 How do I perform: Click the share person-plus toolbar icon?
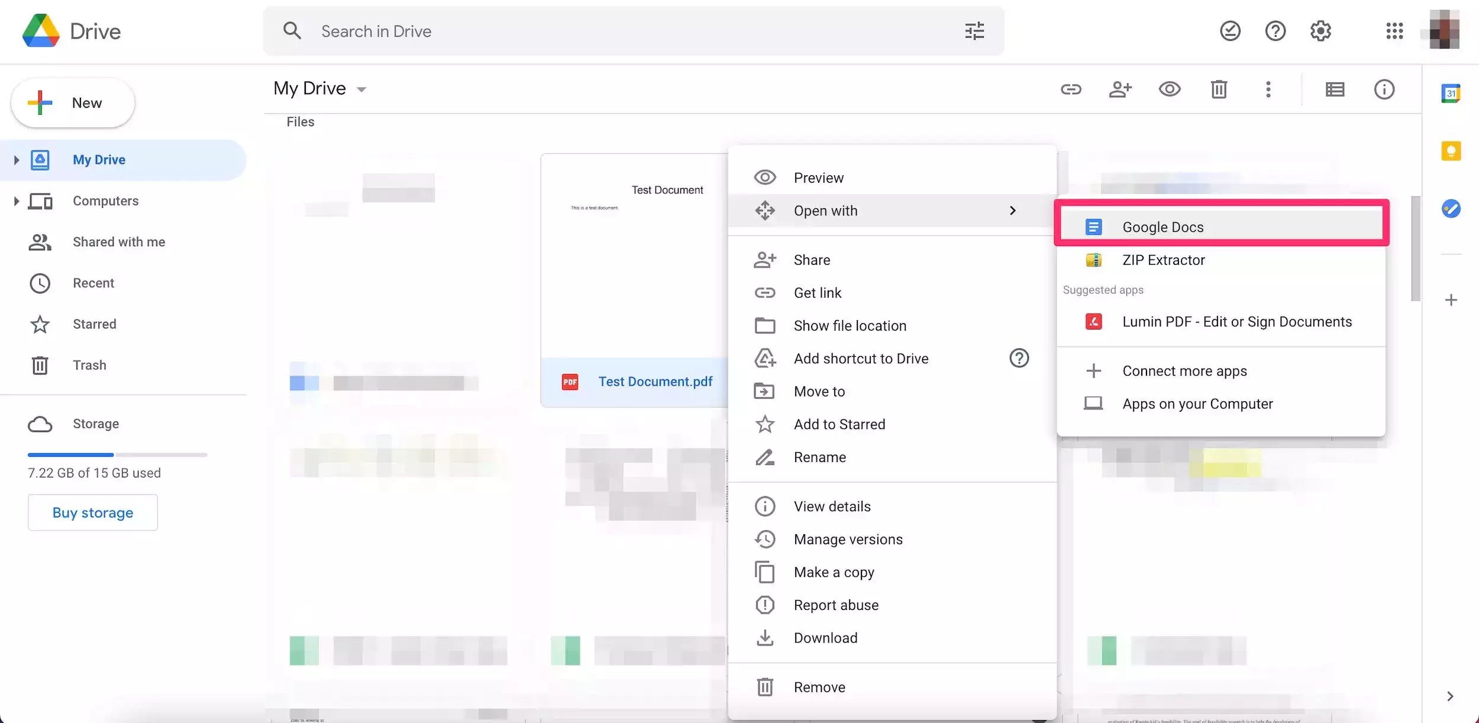click(1119, 89)
